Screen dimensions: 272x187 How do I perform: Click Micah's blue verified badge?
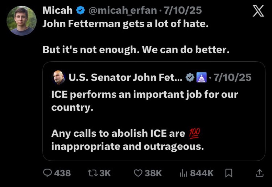pyautogui.click(x=81, y=10)
